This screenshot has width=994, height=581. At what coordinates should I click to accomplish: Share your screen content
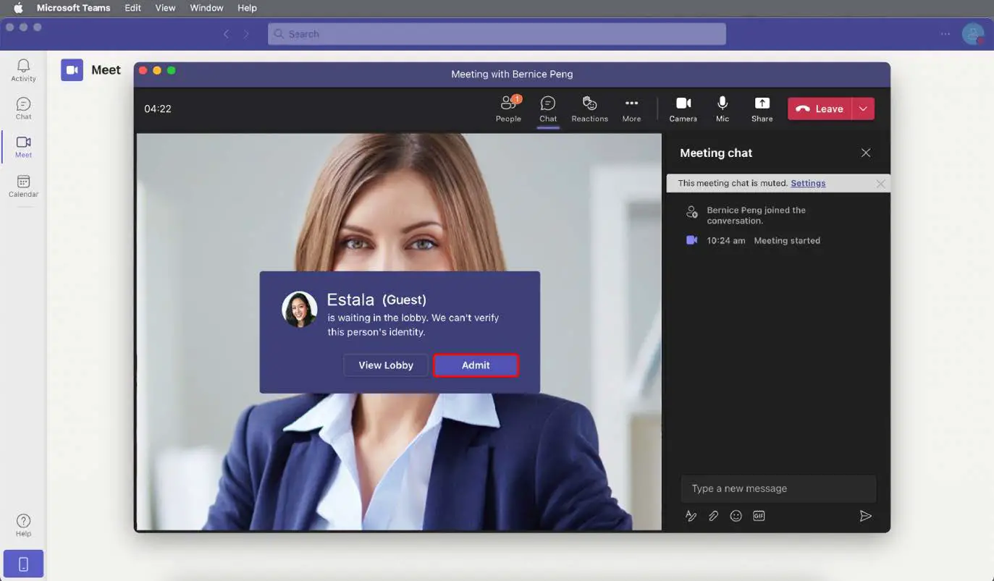pyautogui.click(x=762, y=109)
